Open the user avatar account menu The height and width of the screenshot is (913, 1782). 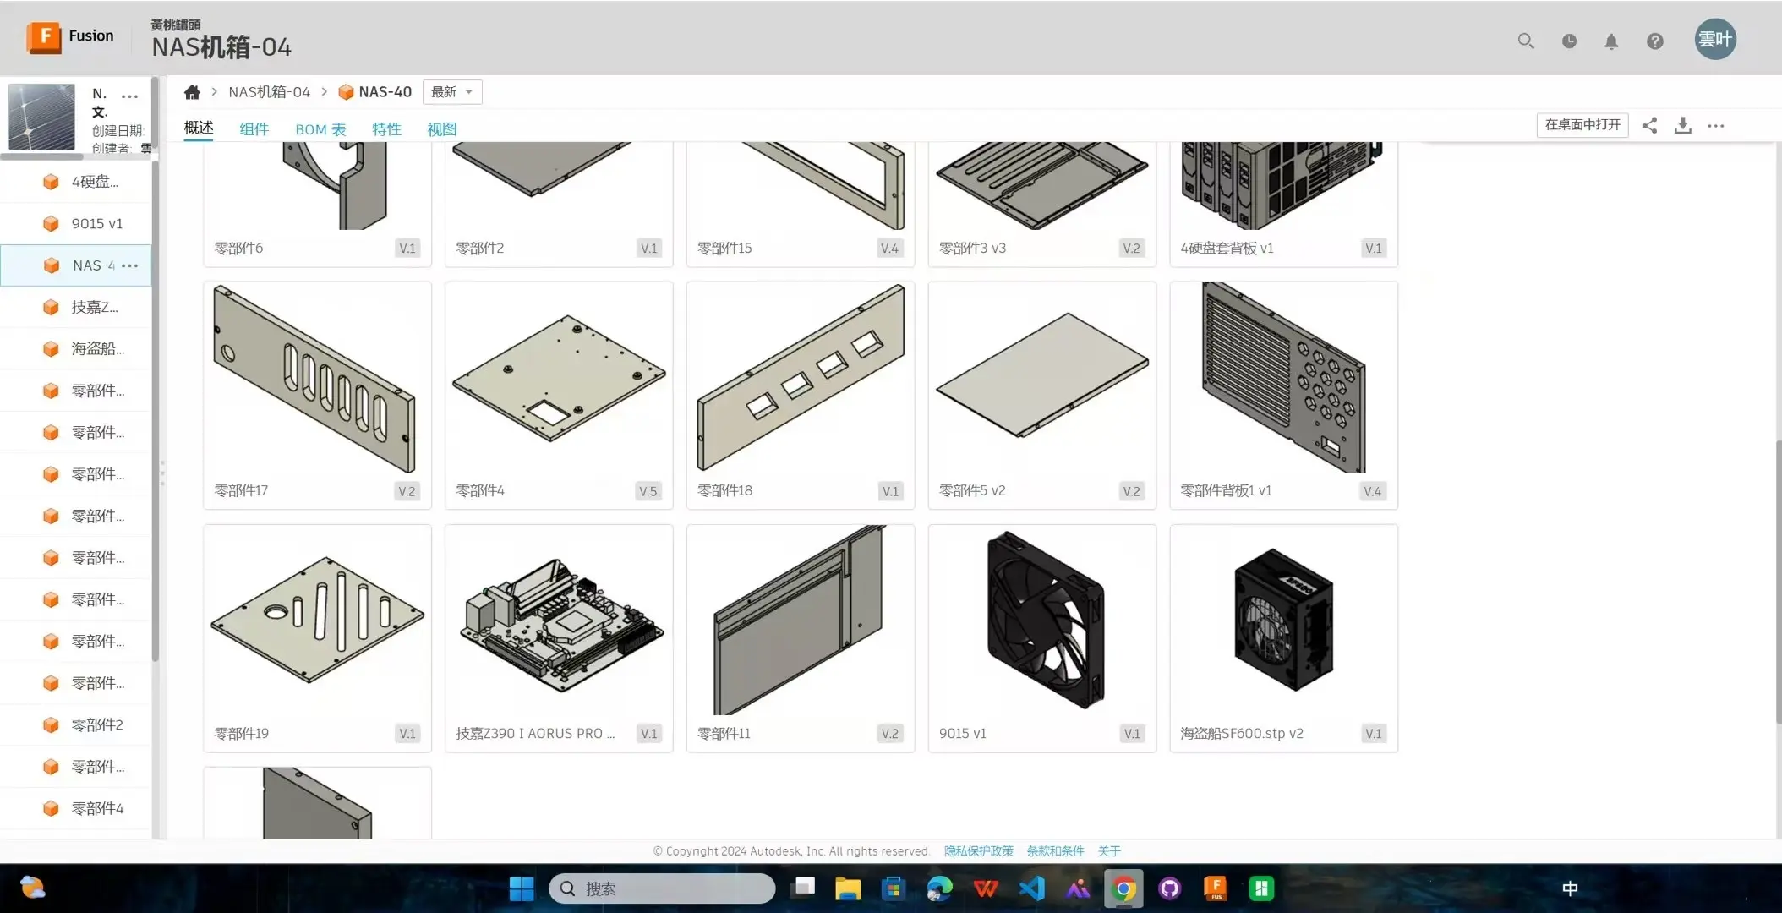(1714, 39)
